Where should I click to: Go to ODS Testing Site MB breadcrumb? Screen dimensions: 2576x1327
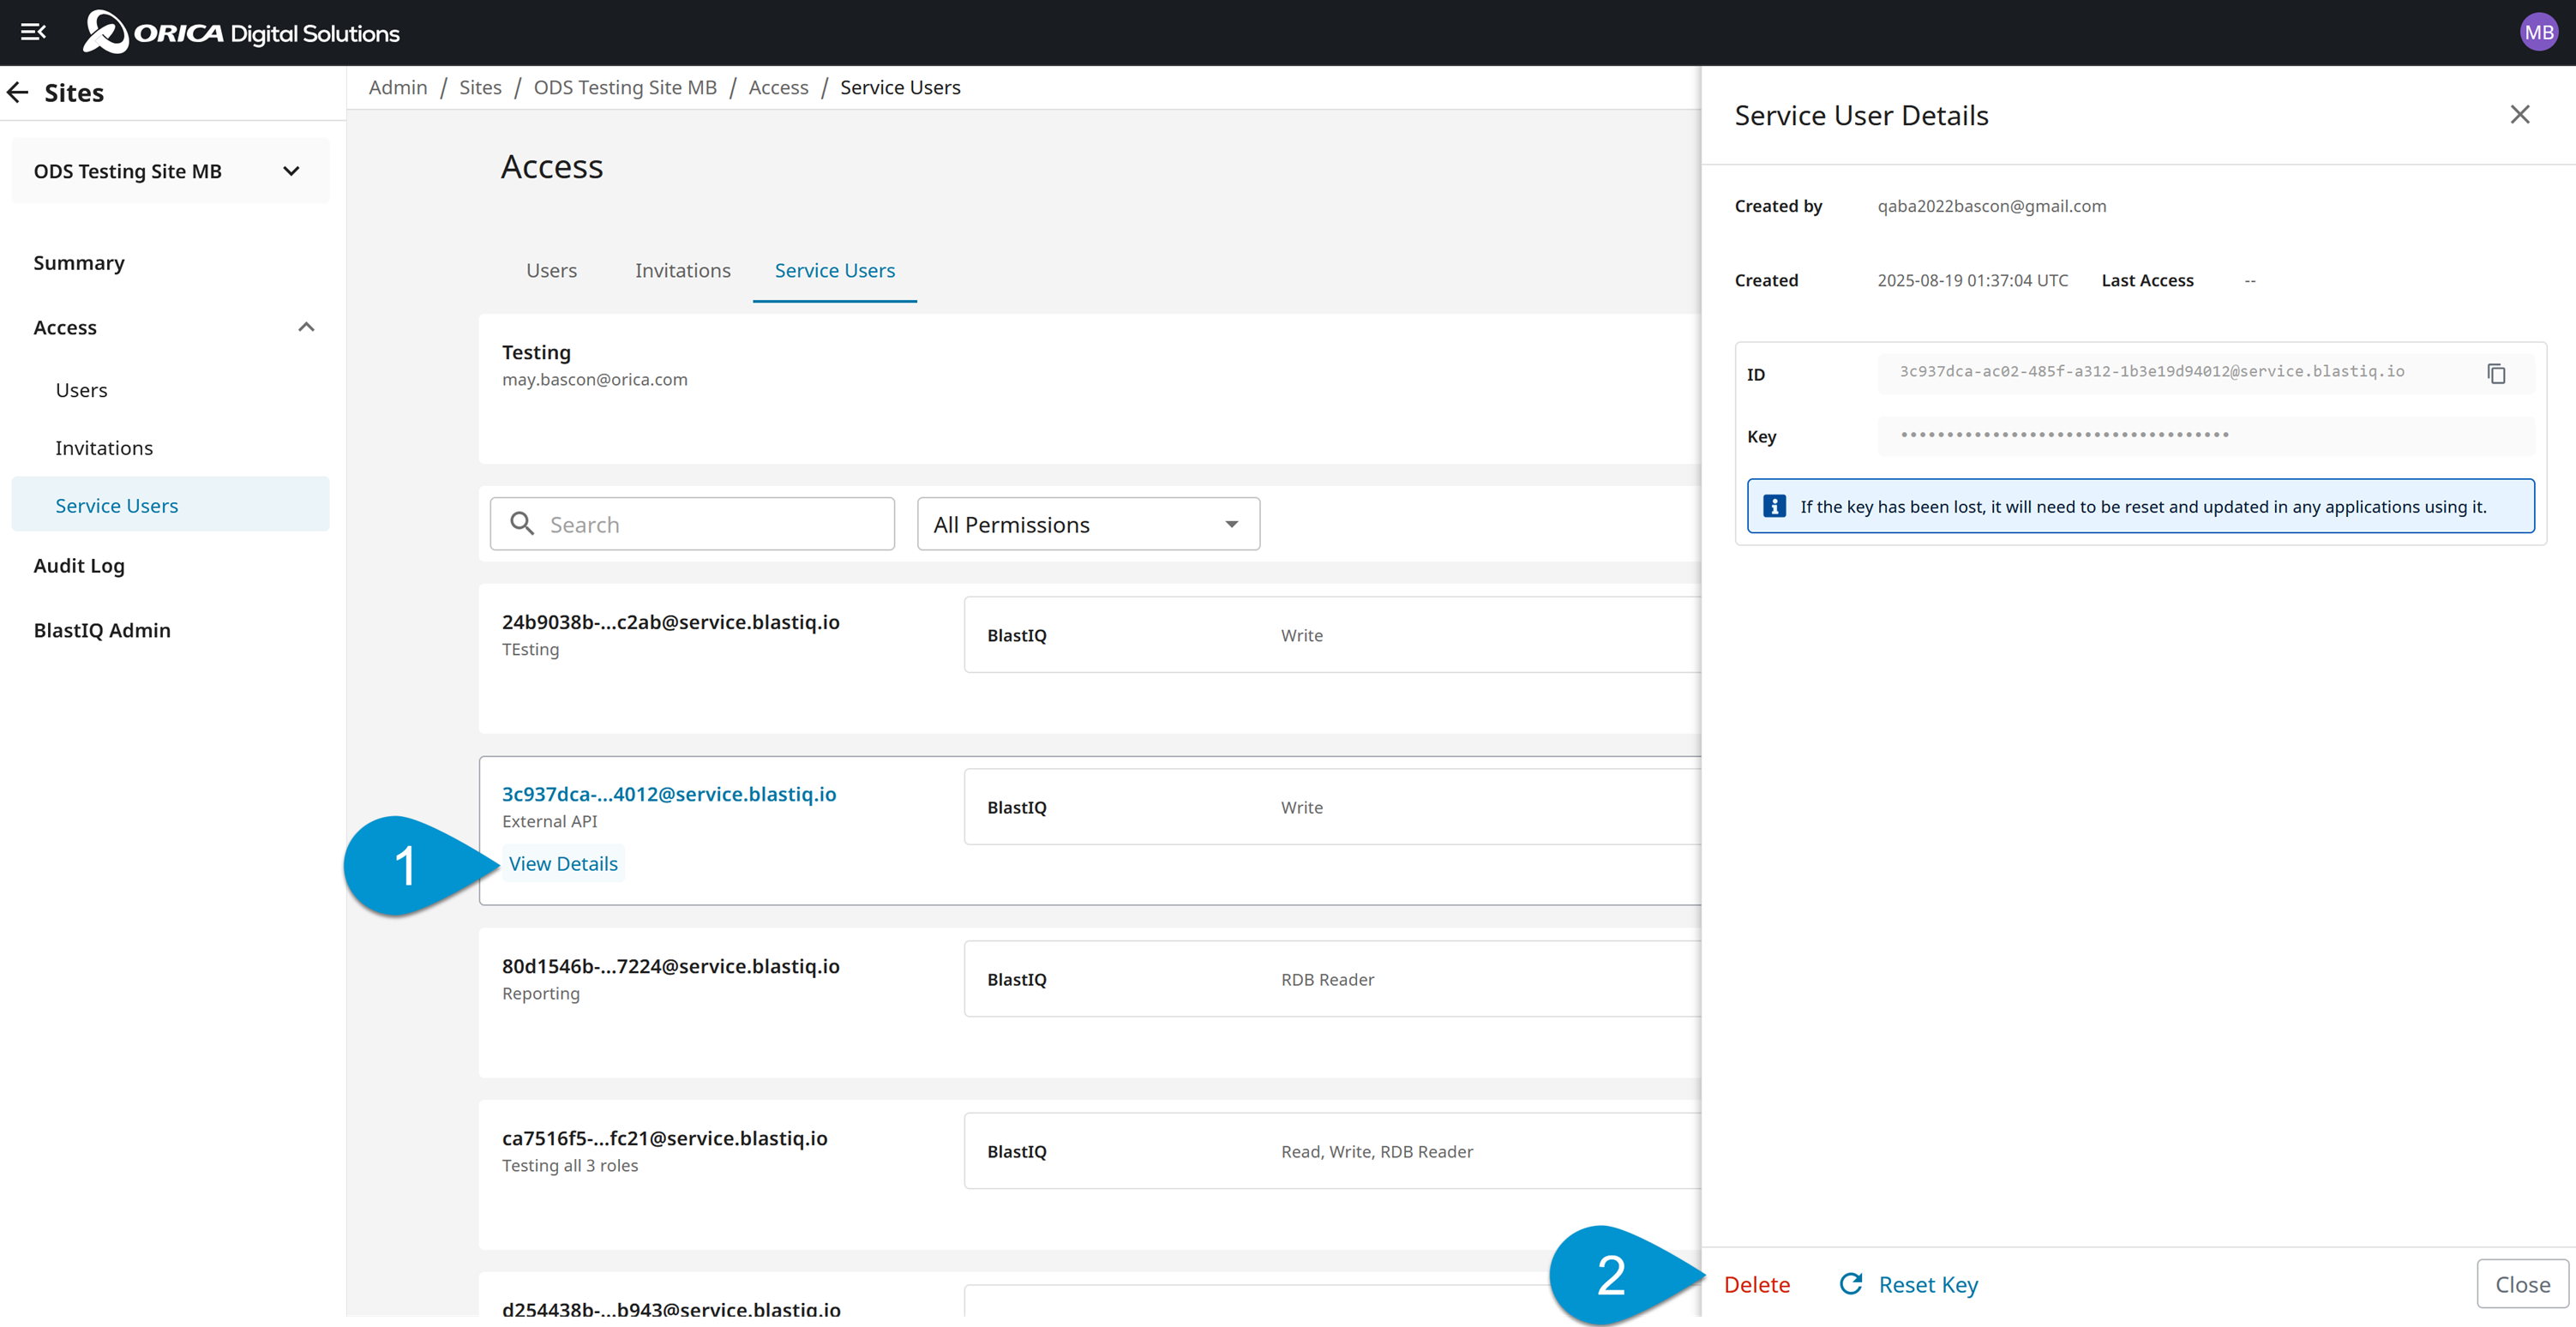[625, 87]
